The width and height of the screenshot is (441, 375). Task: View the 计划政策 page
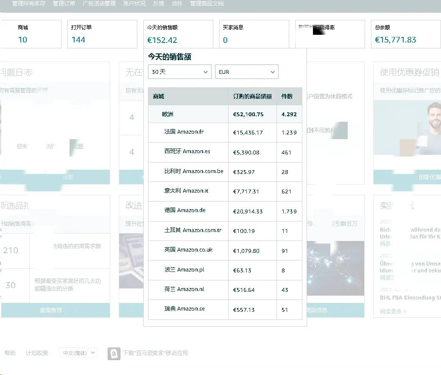(x=37, y=353)
